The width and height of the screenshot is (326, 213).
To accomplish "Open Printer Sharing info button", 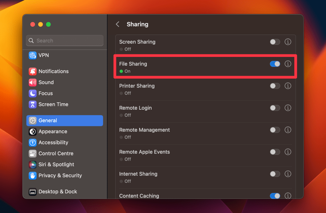I will 288,86.
